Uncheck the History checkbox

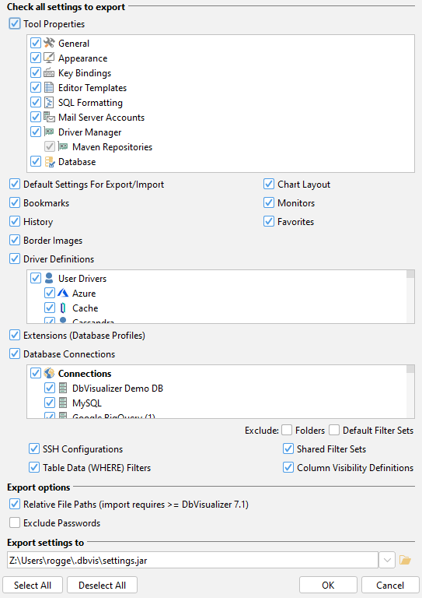click(15, 222)
